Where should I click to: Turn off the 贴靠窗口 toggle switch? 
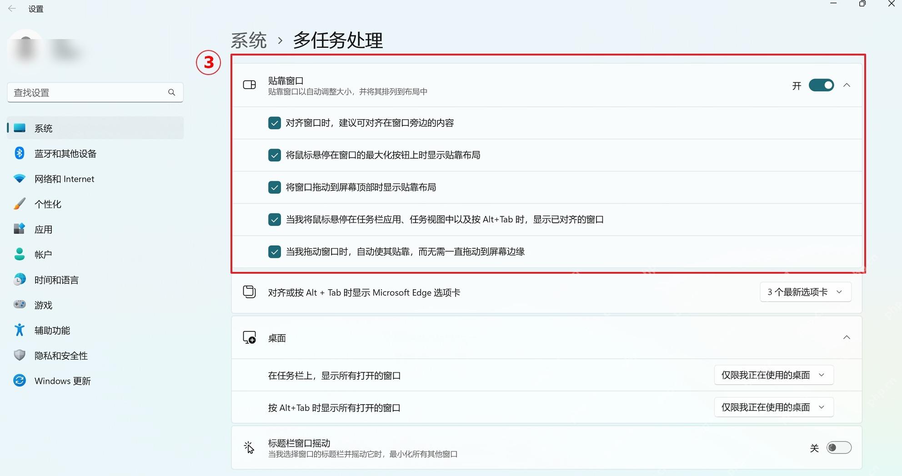(821, 85)
